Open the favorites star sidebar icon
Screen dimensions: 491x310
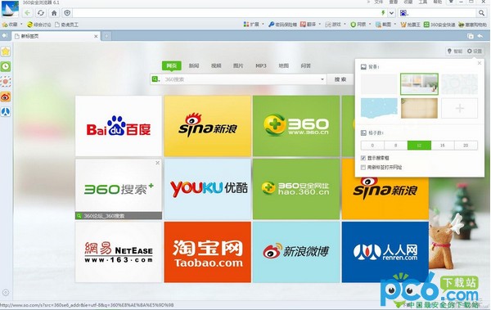point(6,52)
